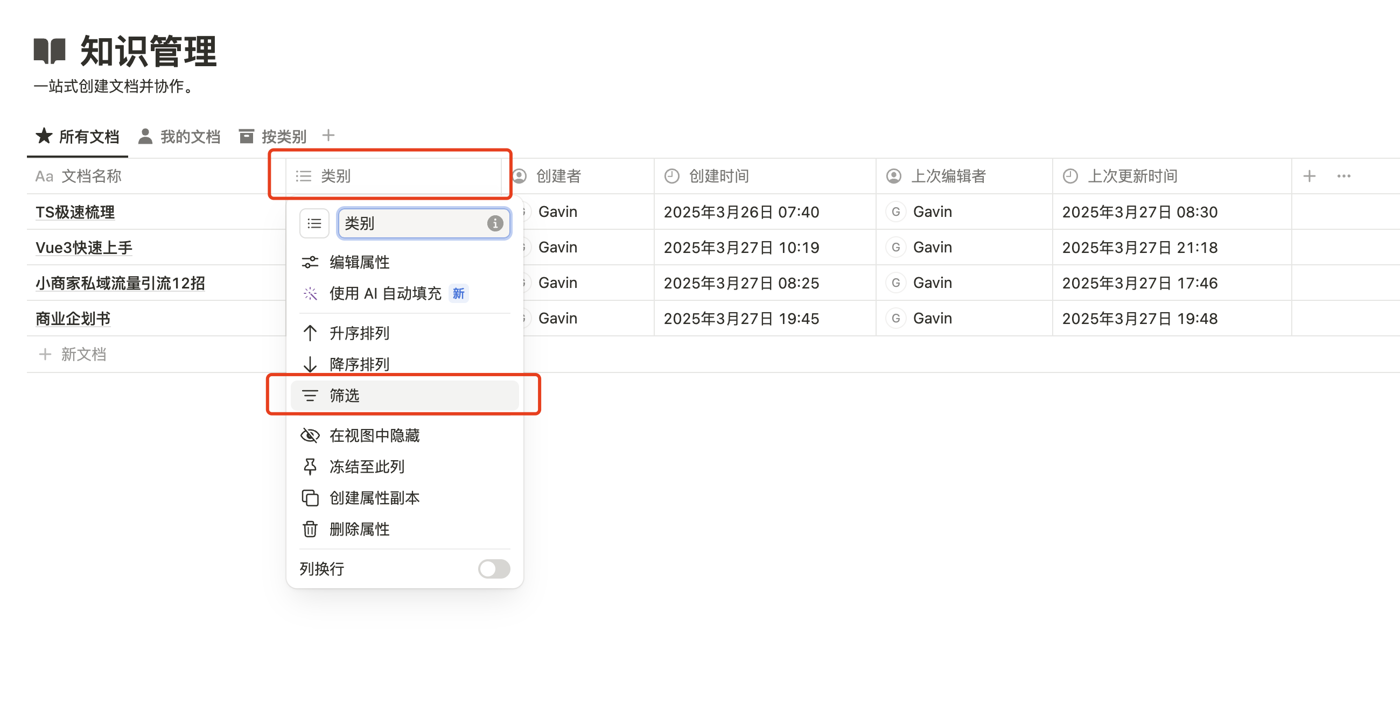This screenshot has height=704, width=1400.
Task: Open the 创建时间 column header menu
Action: (718, 176)
